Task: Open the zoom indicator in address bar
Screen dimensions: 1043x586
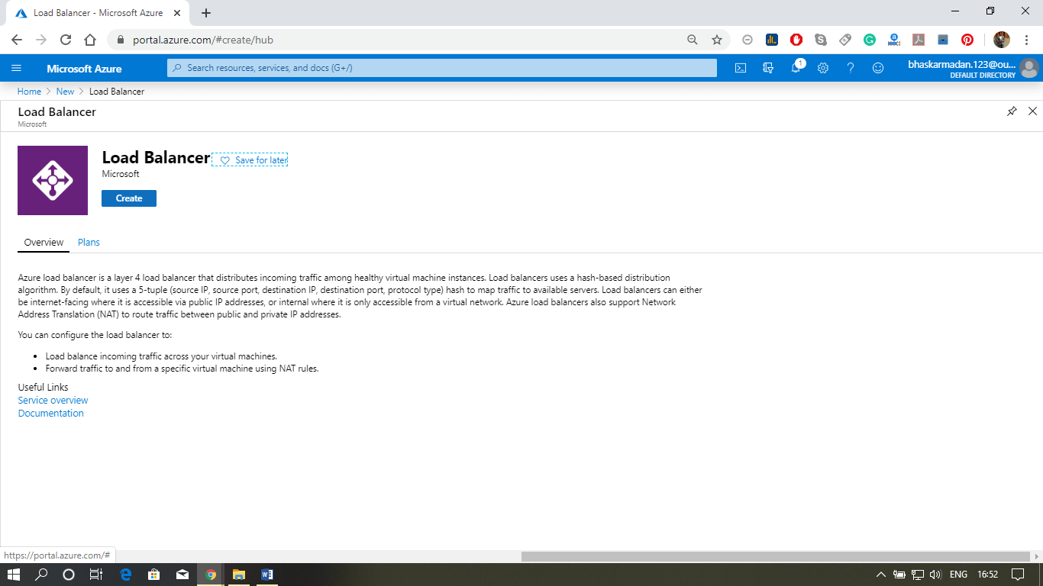Action: 693,40
